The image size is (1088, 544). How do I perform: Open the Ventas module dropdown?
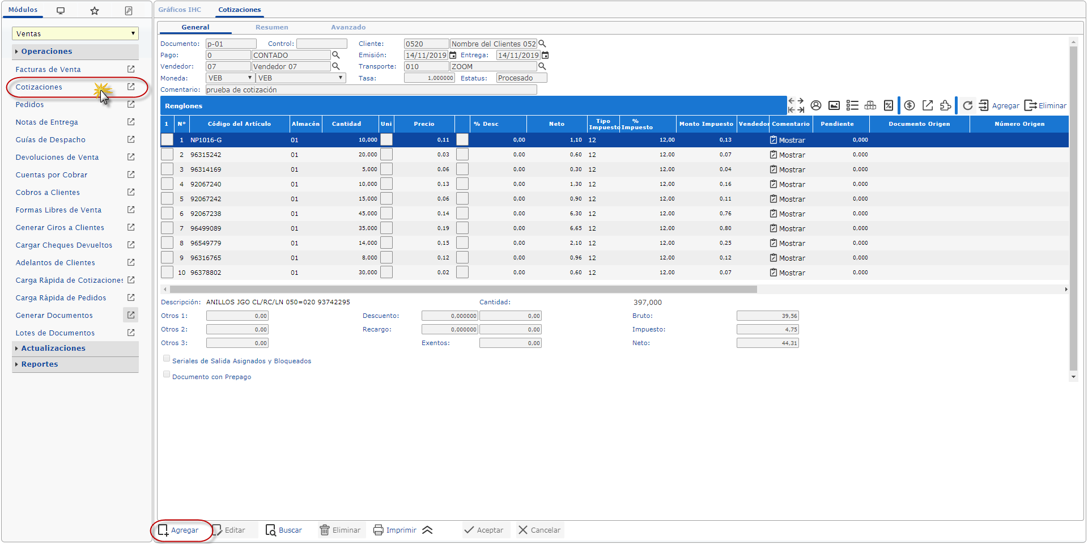[75, 33]
